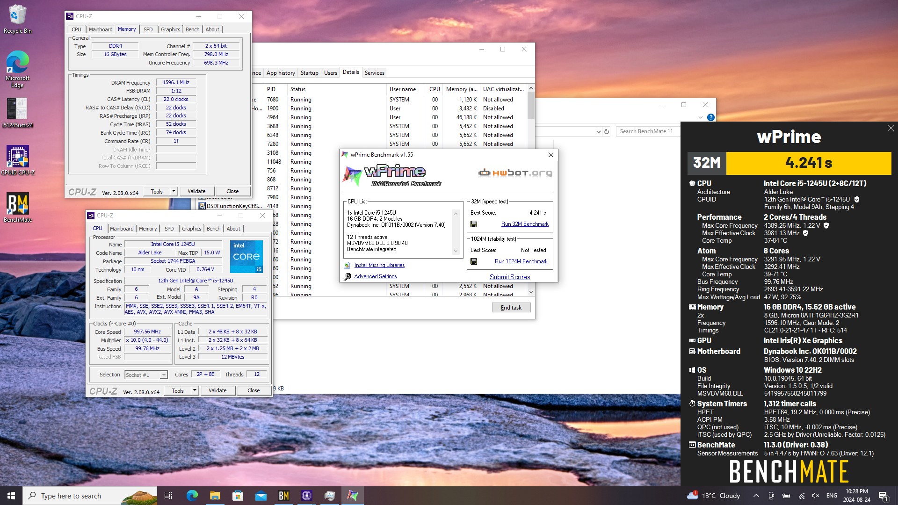Open notification center icon

pyautogui.click(x=883, y=496)
